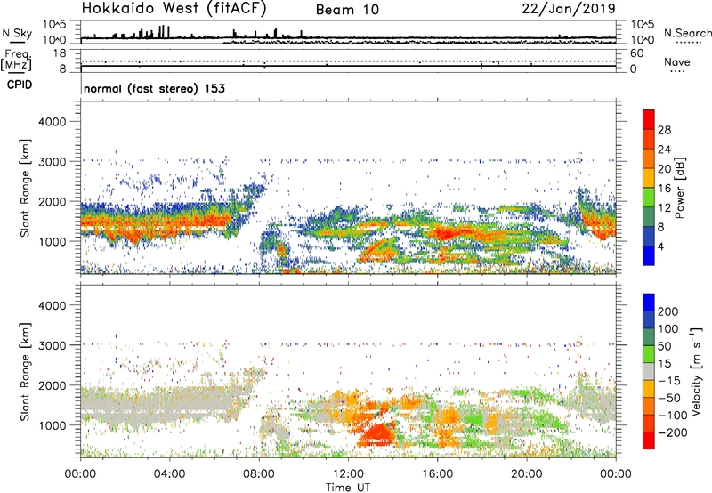Click the '08:00' time tick label
This screenshot has width=712, height=493.
[259, 474]
